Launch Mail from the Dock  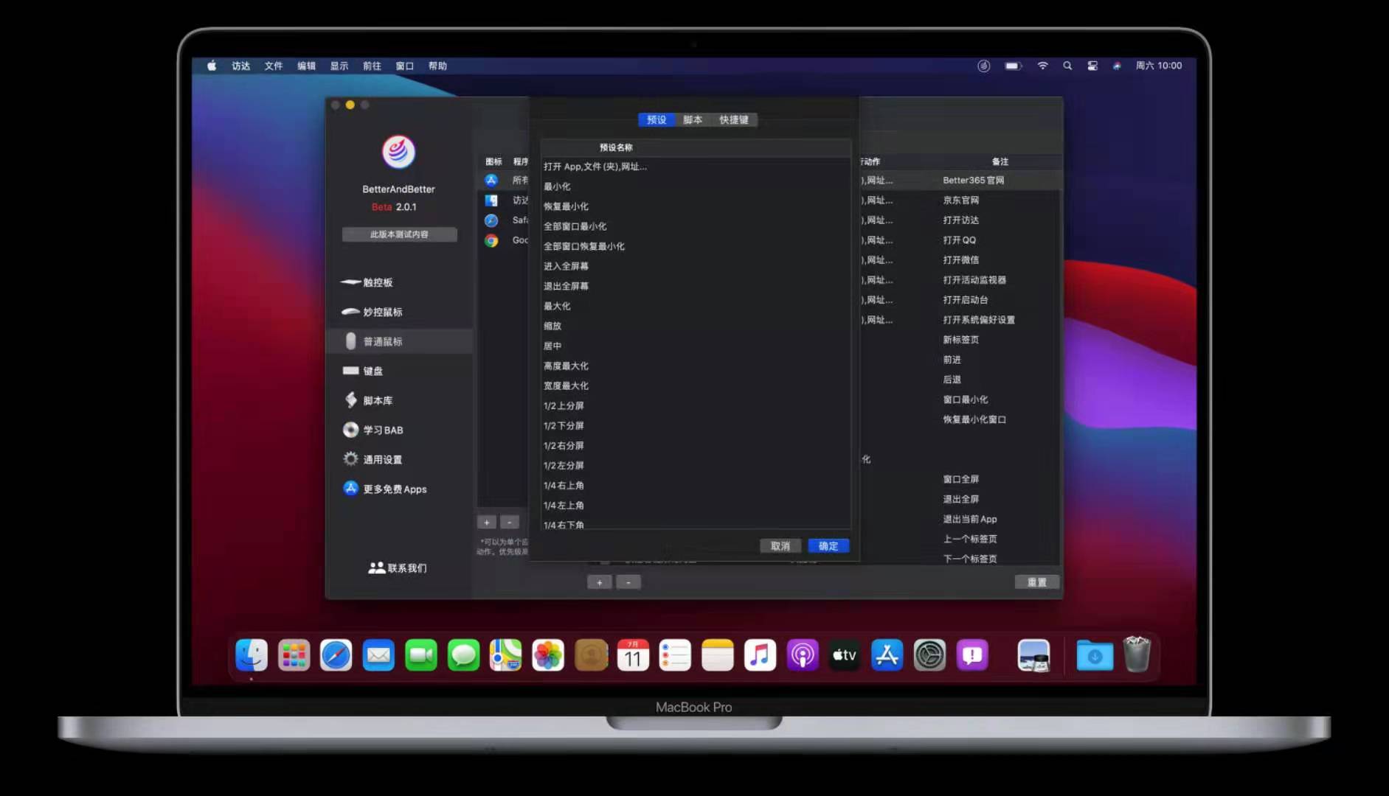pos(378,654)
